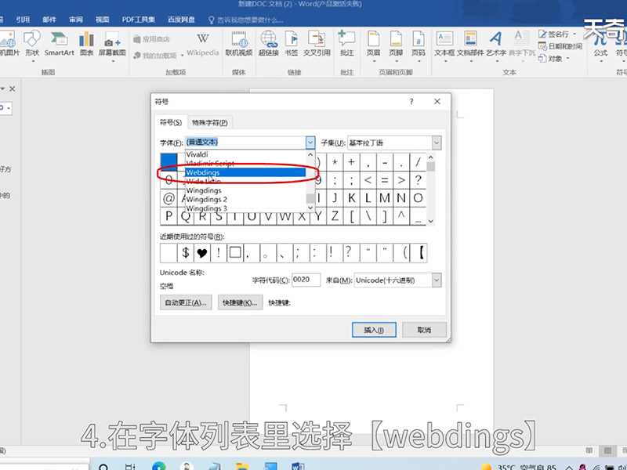Collapse the 字体 font dropdown arrow
627x470 pixels.
310,143
